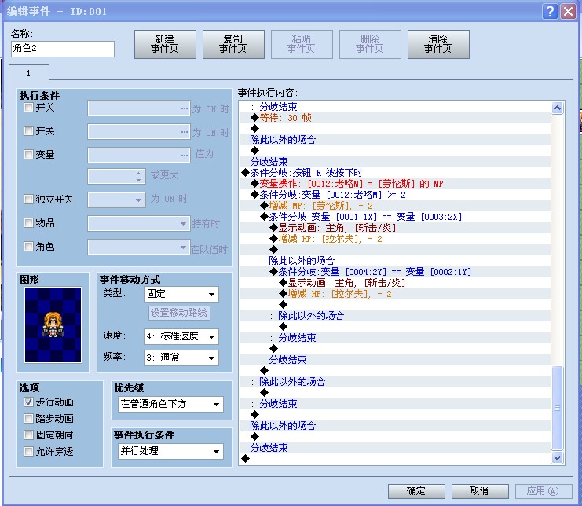Enable the second 开关 condition checkbox
Image resolution: width=582 pixels, height=506 pixels.
tap(28, 131)
